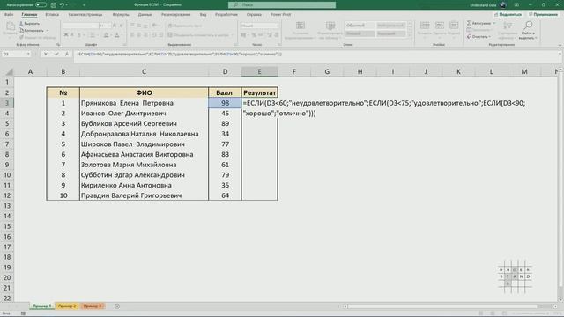
Task: Click the Вырезать cut button
Action: [x=29, y=24]
